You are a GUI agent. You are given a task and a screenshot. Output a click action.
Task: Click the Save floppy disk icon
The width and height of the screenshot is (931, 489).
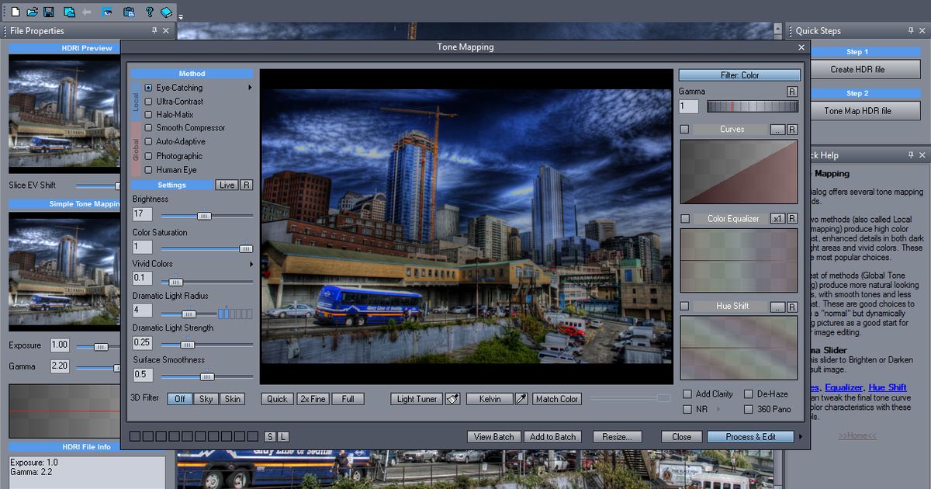(49, 12)
